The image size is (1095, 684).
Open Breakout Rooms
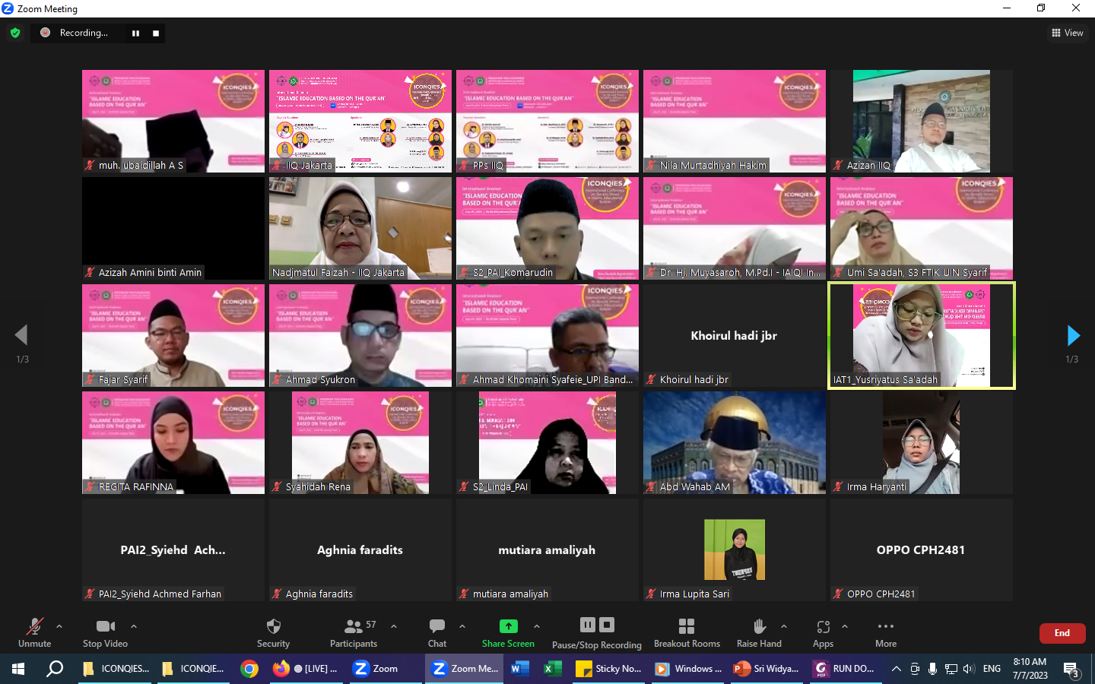(x=687, y=626)
